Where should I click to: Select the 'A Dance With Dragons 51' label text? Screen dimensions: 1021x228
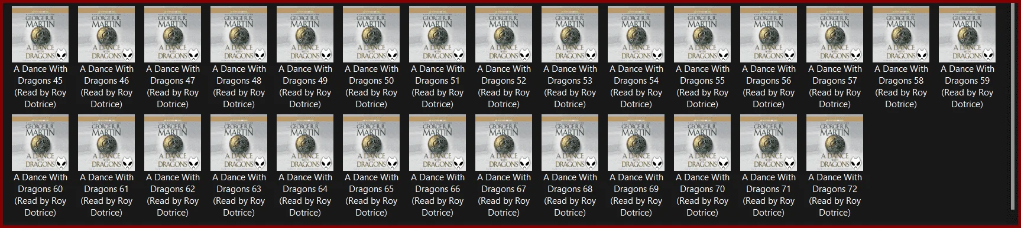click(x=437, y=87)
